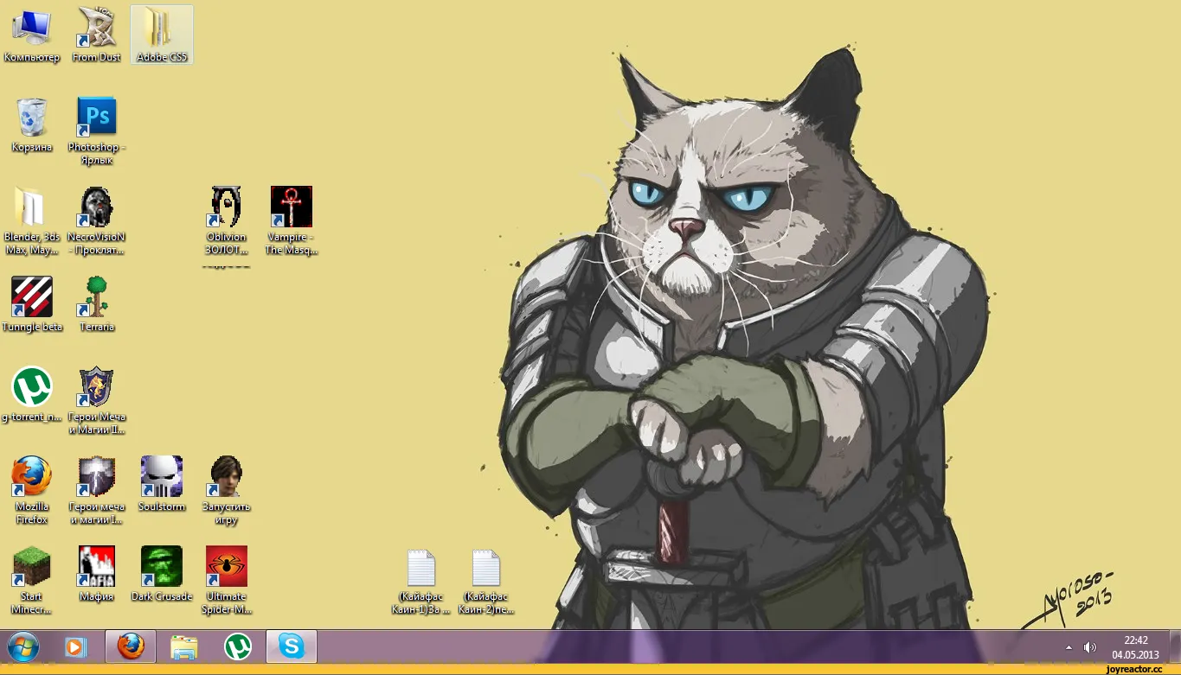Screen dimensions: 1181x675
Task: Select the From Dust shortcut
Action: coord(97,35)
